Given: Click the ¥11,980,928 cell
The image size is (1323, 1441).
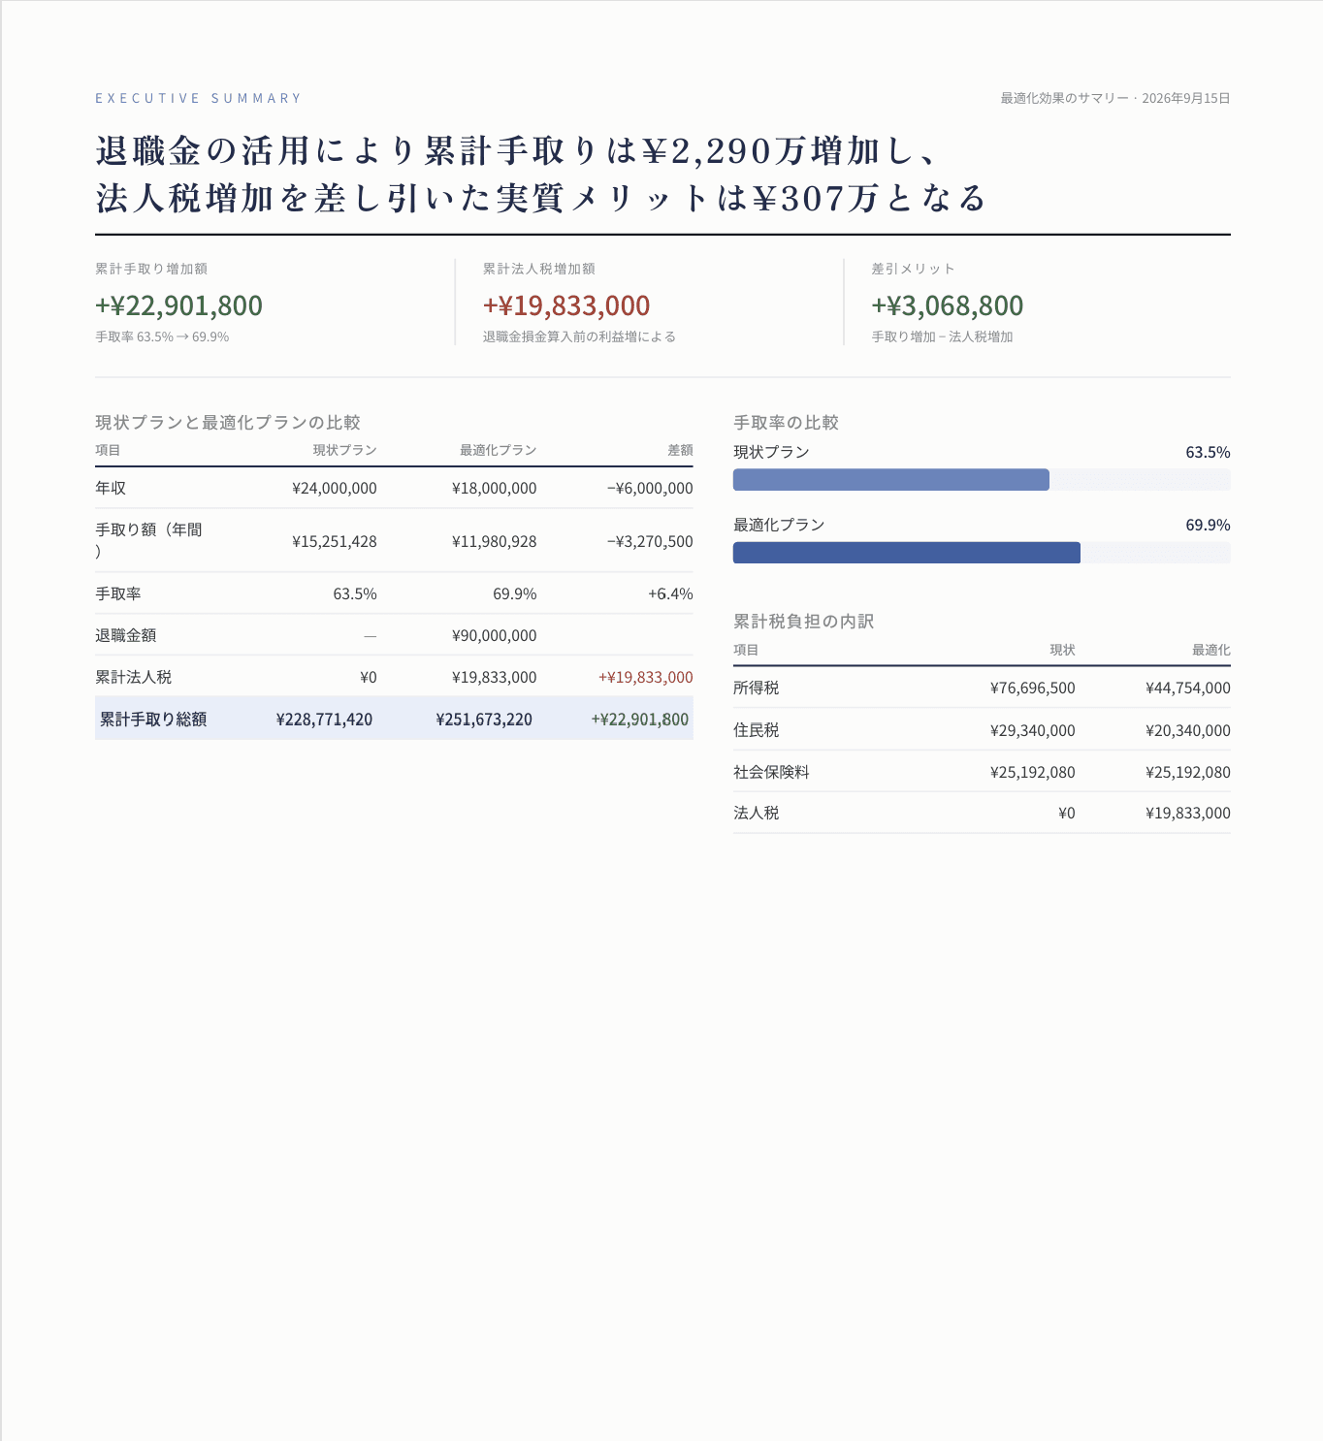Looking at the screenshot, I should 495,541.
